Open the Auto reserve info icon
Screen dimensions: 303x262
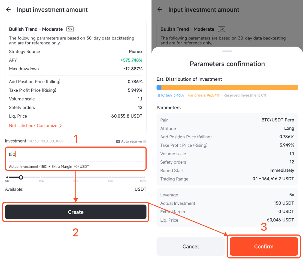tap(145, 141)
